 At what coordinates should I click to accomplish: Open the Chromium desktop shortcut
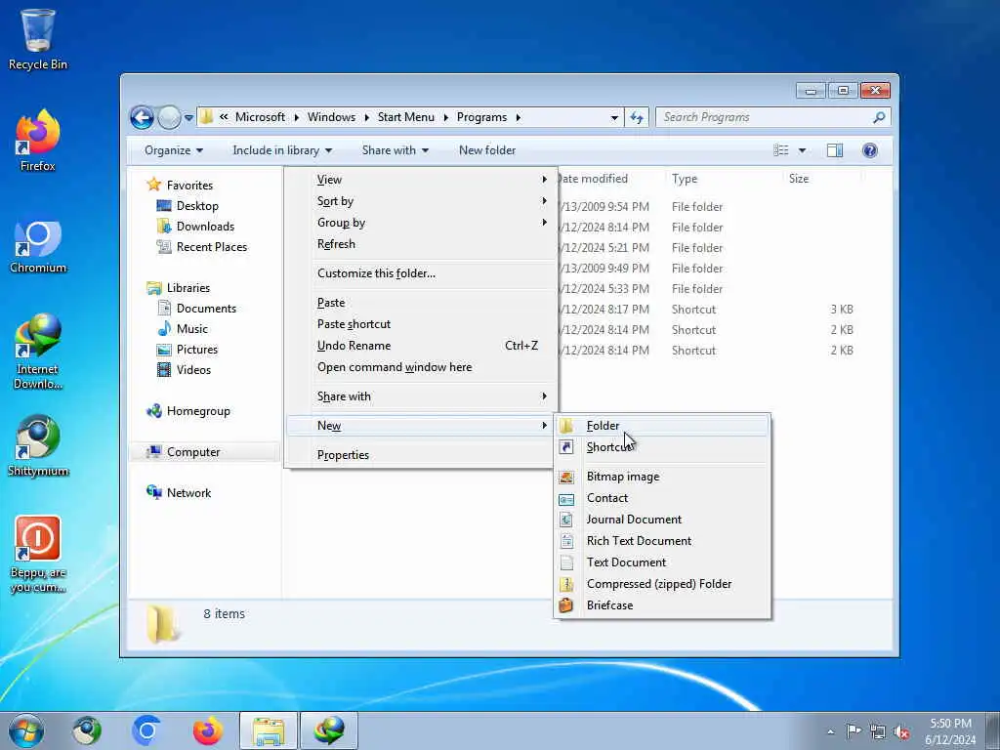tap(38, 245)
